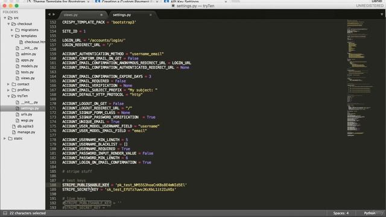Expand the profiles folder arrow
The image size is (386, 217).
[8, 90]
